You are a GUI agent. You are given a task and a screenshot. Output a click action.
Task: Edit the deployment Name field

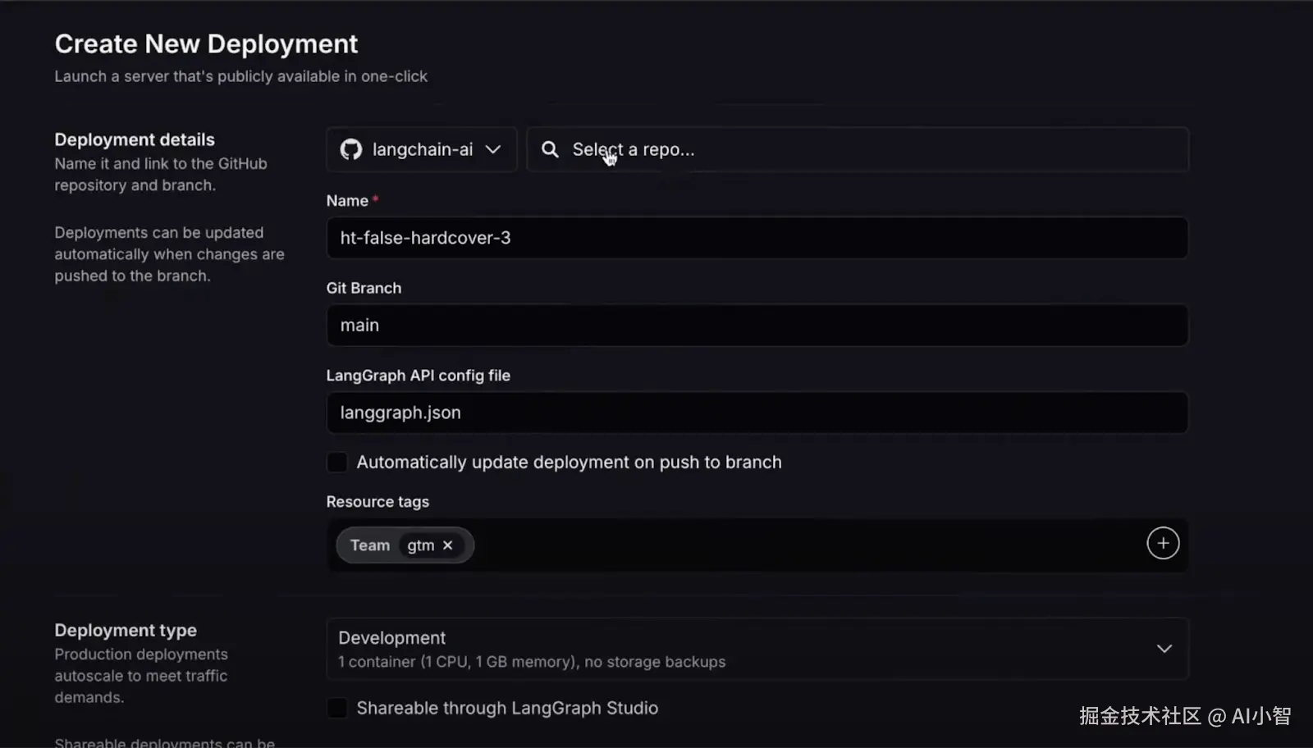(755, 238)
